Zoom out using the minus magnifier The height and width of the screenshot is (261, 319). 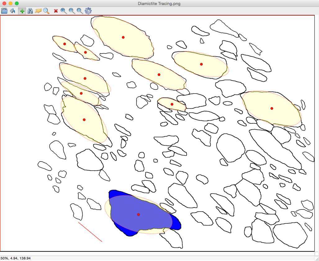72,11
